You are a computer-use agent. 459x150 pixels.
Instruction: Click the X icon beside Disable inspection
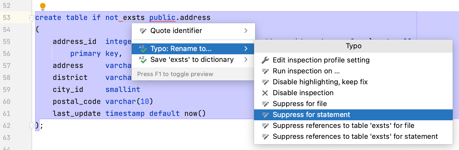coord(265,93)
